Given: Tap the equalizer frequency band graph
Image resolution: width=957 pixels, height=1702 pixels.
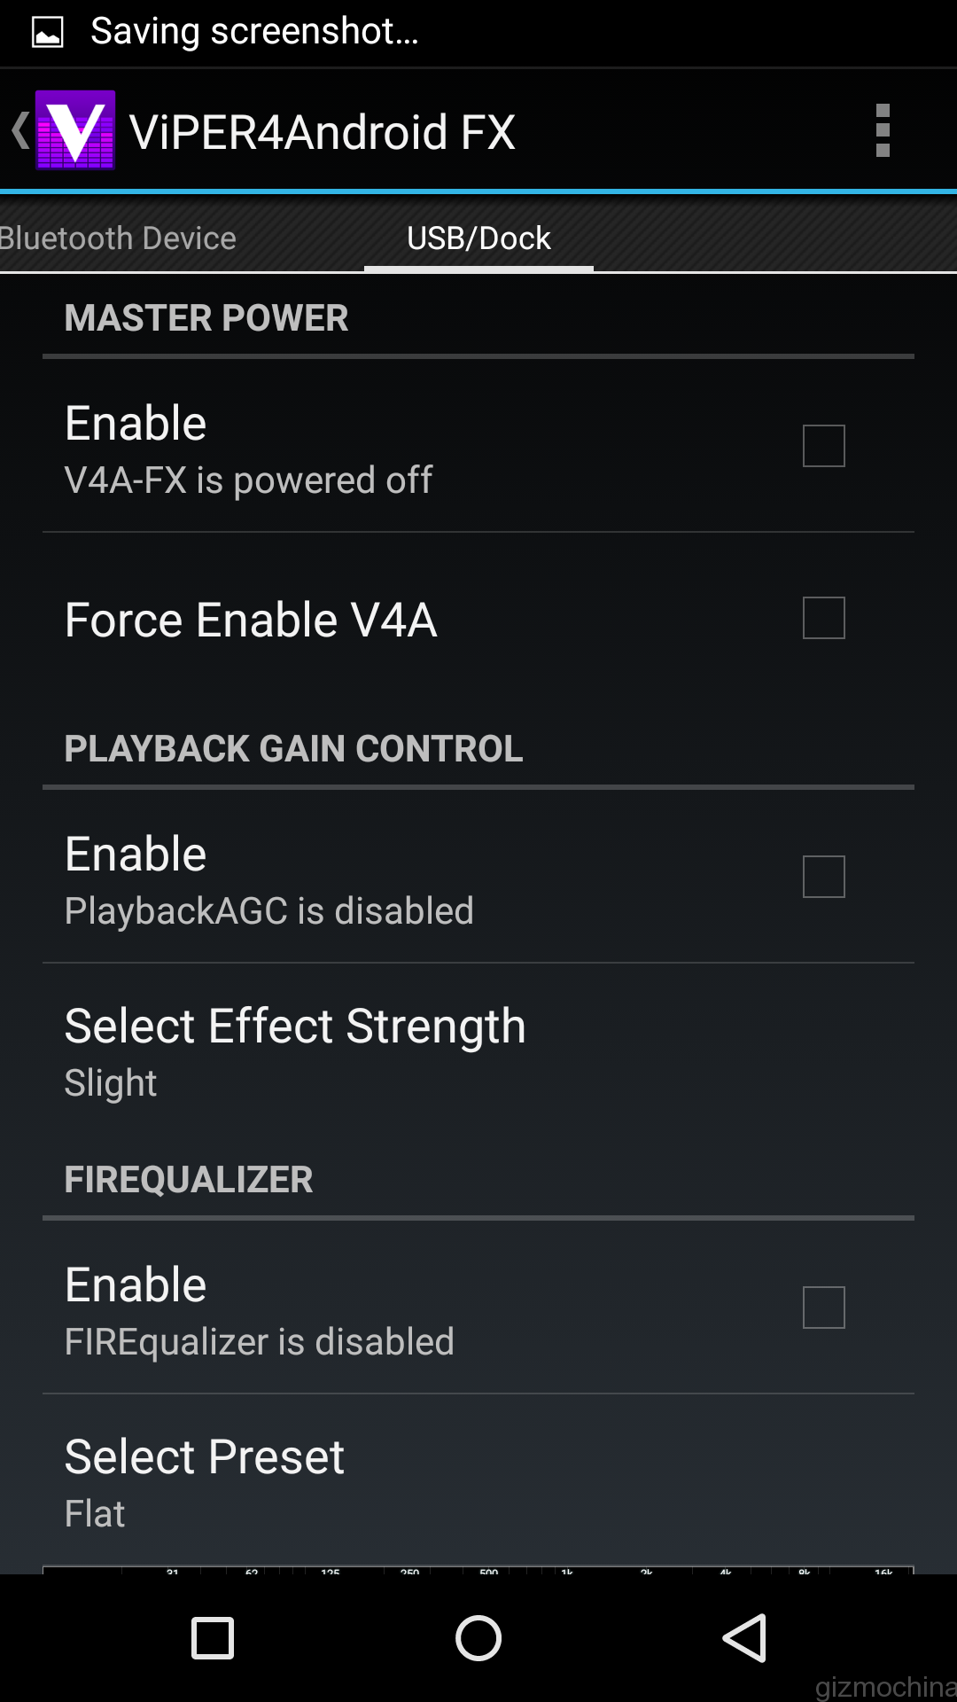Looking at the screenshot, I should [x=478, y=1569].
